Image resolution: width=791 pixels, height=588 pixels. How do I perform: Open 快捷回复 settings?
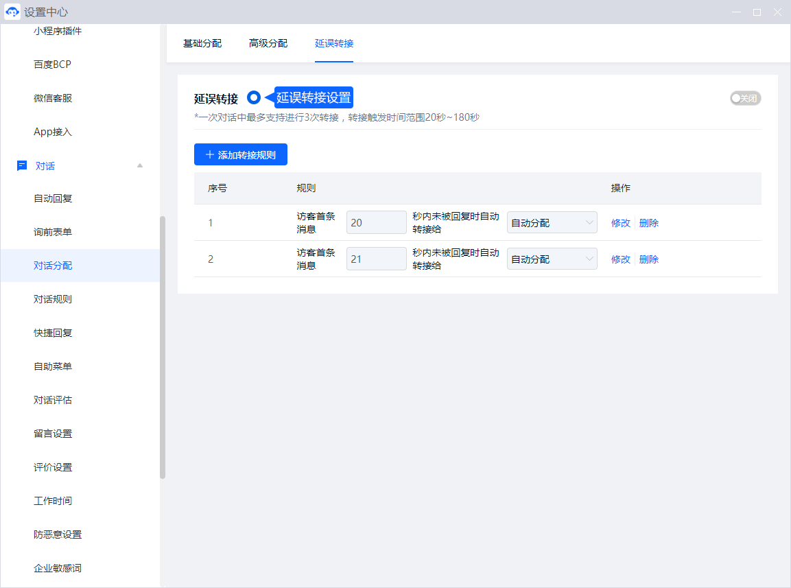point(53,333)
